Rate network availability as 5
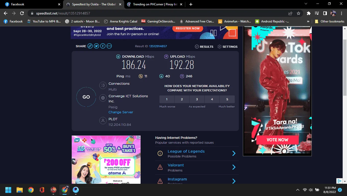The width and height of the screenshot is (347, 196). (227, 99)
